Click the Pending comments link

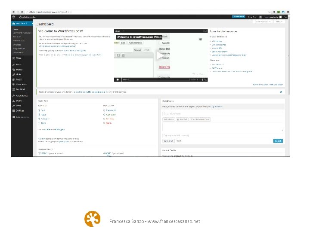pos(110,119)
